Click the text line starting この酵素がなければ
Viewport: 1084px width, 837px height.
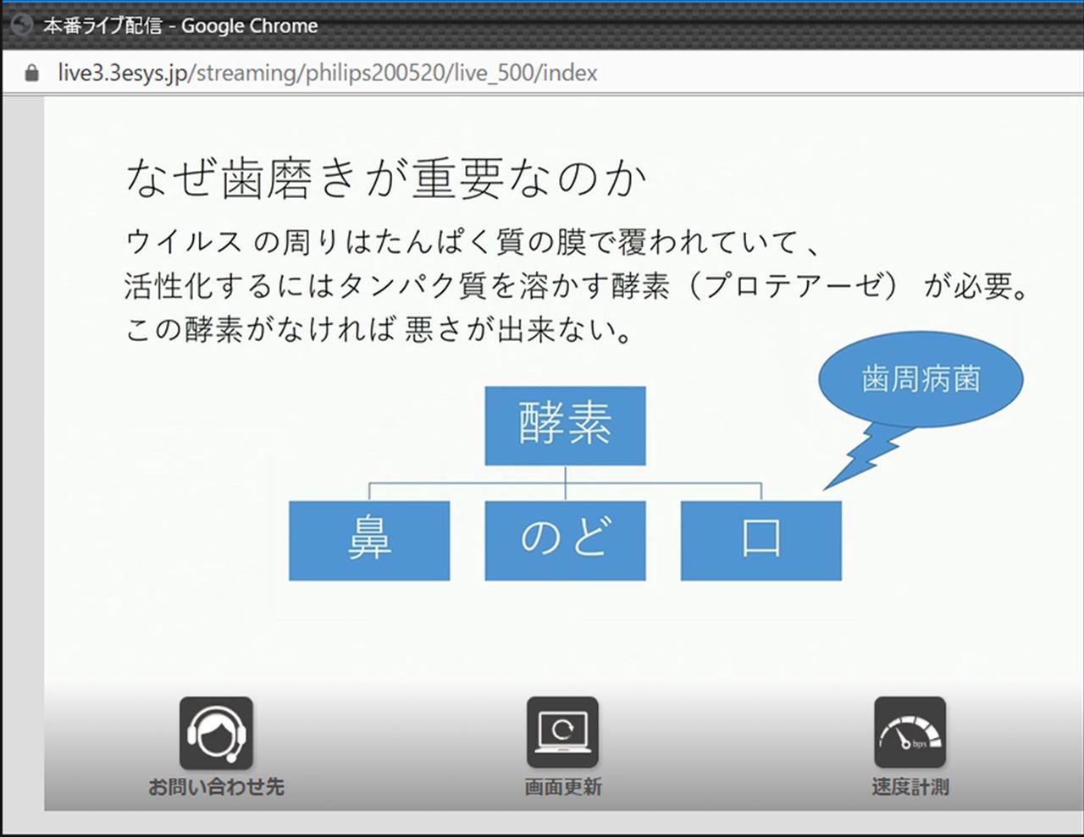tap(379, 330)
